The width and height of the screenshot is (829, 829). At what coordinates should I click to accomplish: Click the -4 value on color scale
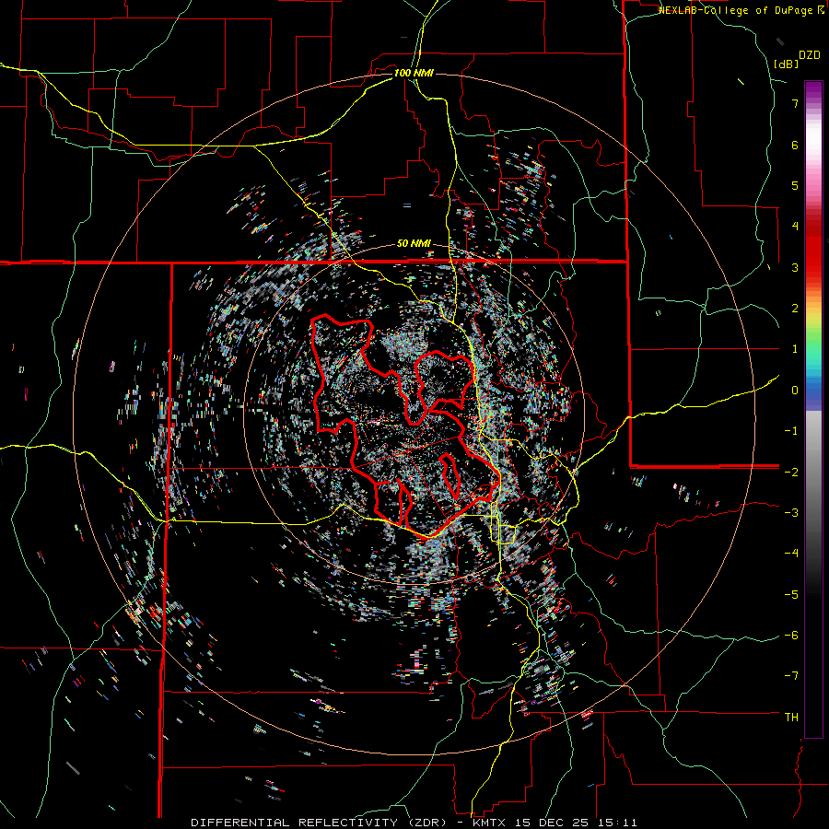791,554
